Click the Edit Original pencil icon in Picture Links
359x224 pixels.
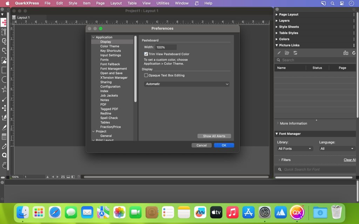pos(279,52)
